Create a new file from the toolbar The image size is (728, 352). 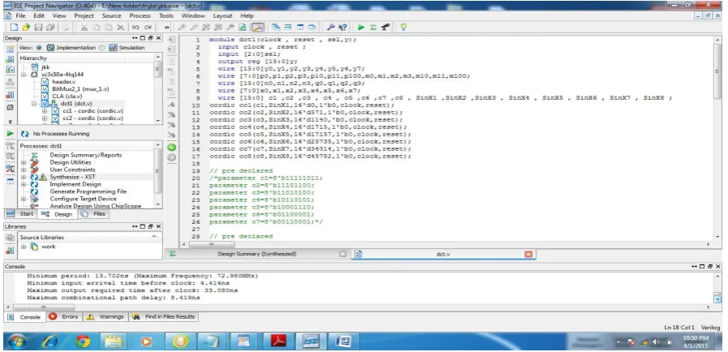point(14,28)
